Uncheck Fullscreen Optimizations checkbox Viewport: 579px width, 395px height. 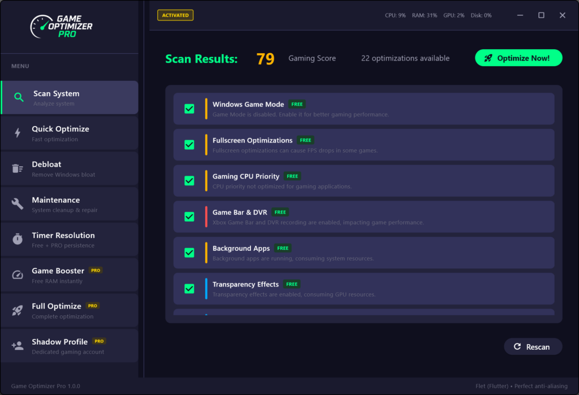189,145
